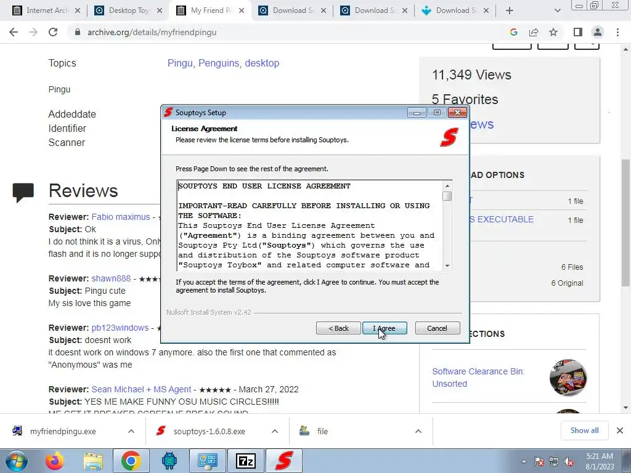Viewport: 631px width, 473px height.
Task: Open the Penguins topic link
Action: pos(219,63)
